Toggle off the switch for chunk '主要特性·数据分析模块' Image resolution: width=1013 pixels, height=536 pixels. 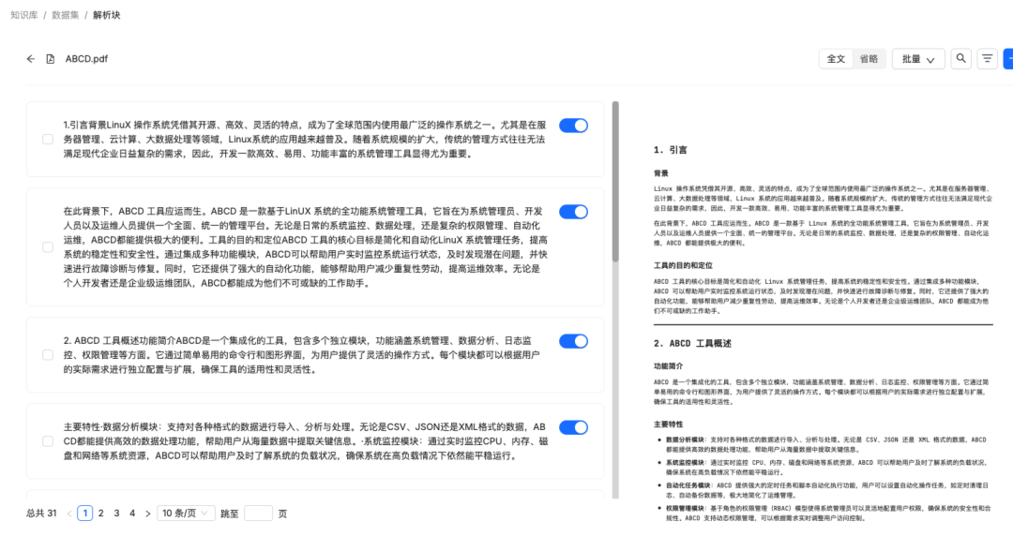[x=573, y=427]
